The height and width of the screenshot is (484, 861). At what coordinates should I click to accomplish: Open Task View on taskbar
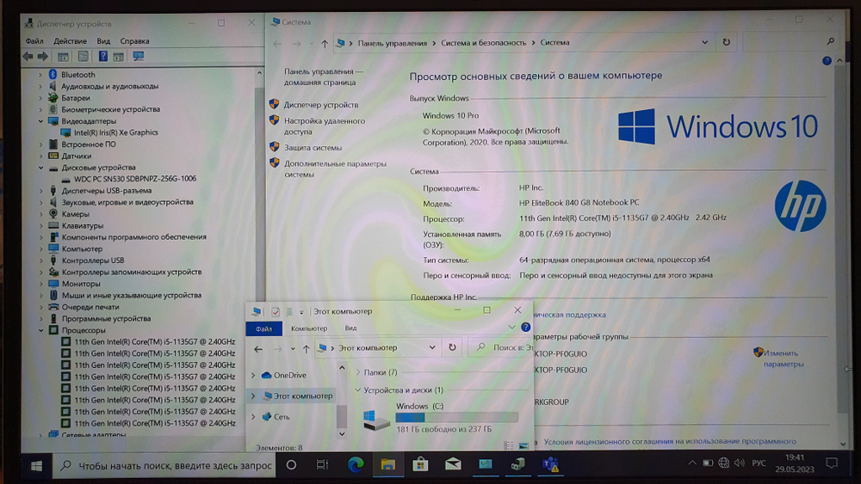[322, 465]
